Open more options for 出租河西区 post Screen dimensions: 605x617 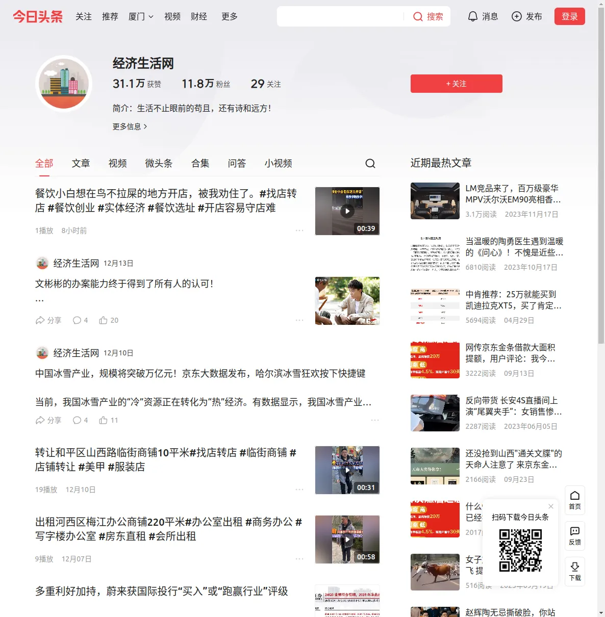pyautogui.click(x=299, y=559)
